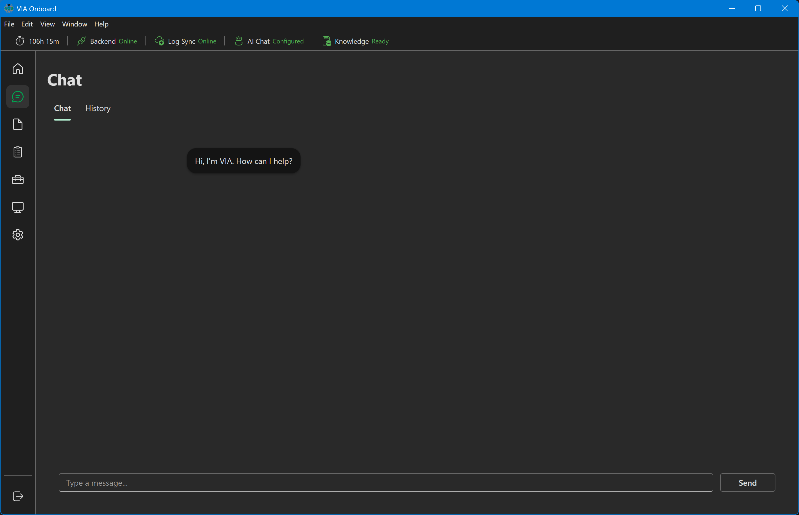799x515 pixels.
Task: Open the Settings gear icon
Action: [x=18, y=235]
